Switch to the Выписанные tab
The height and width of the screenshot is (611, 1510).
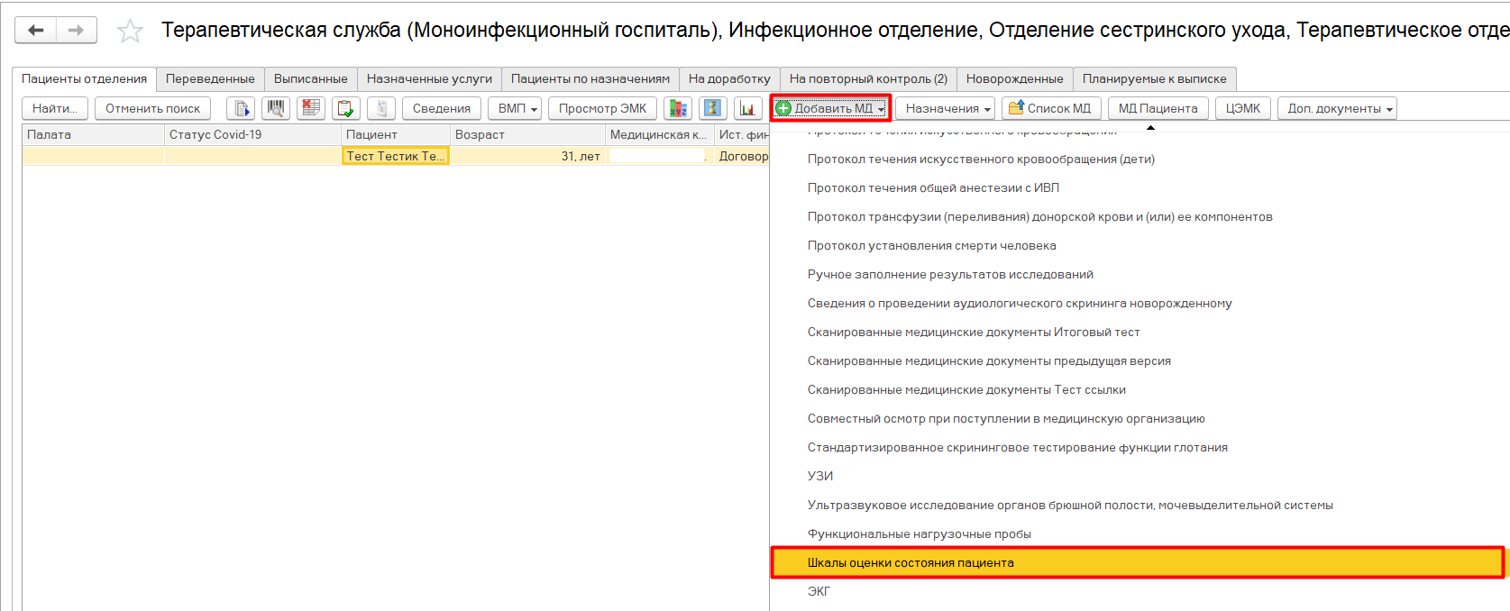pos(310,79)
